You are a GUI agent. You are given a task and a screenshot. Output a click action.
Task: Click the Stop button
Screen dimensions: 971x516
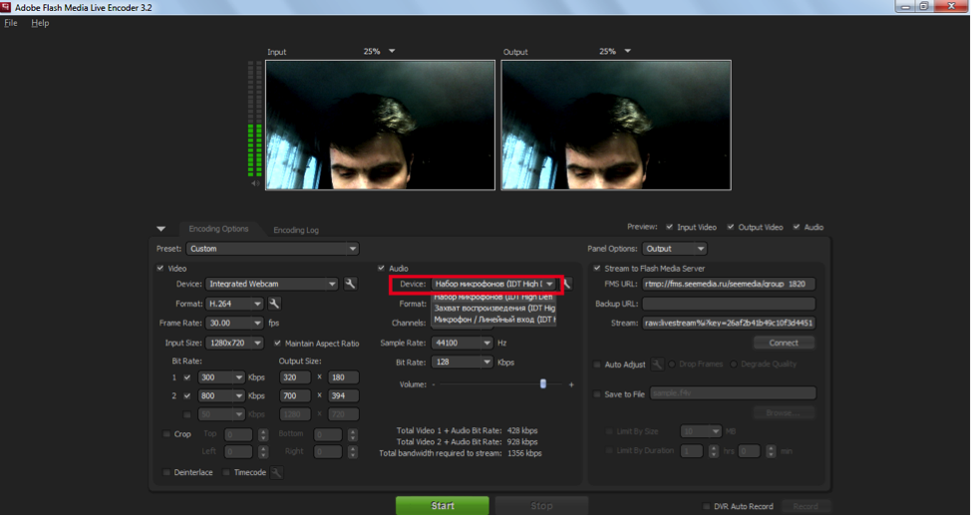coord(541,505)
